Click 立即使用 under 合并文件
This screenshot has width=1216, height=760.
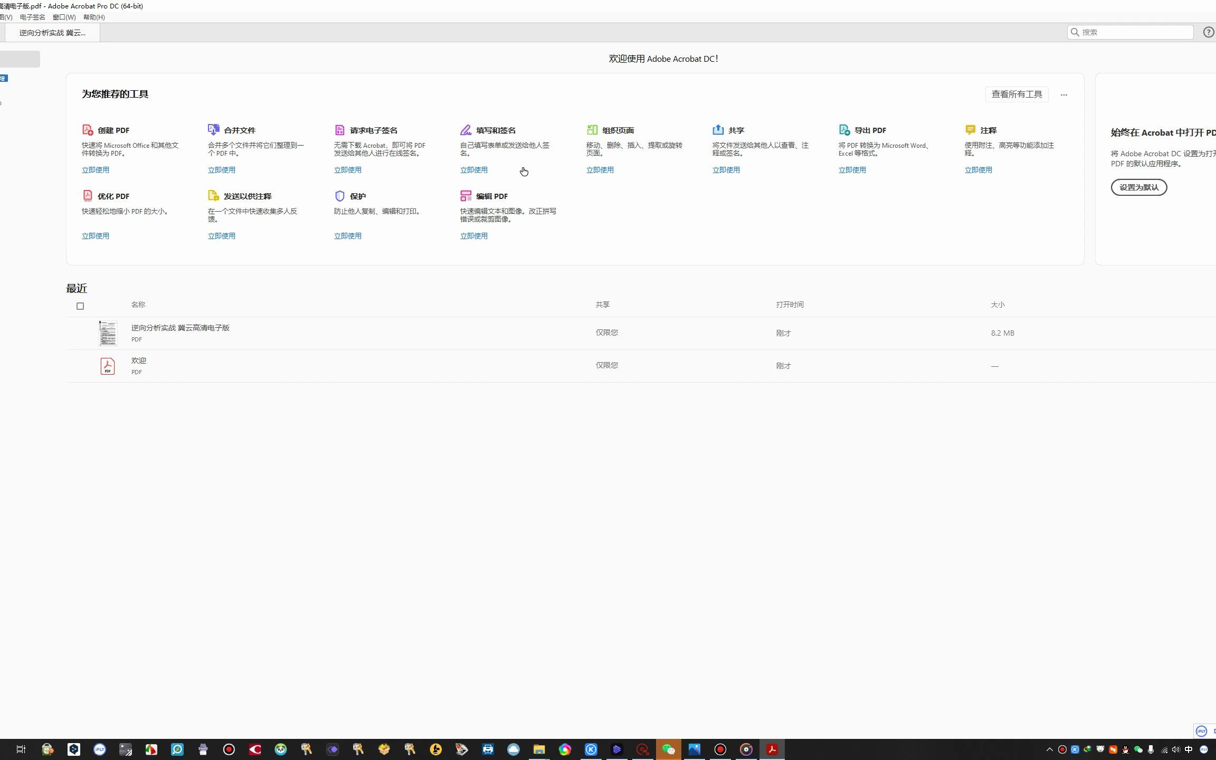click(222, 170)
